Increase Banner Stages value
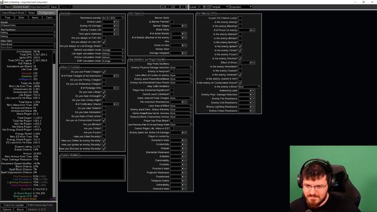This screenshot has height=212, width=377. (183, 26)
